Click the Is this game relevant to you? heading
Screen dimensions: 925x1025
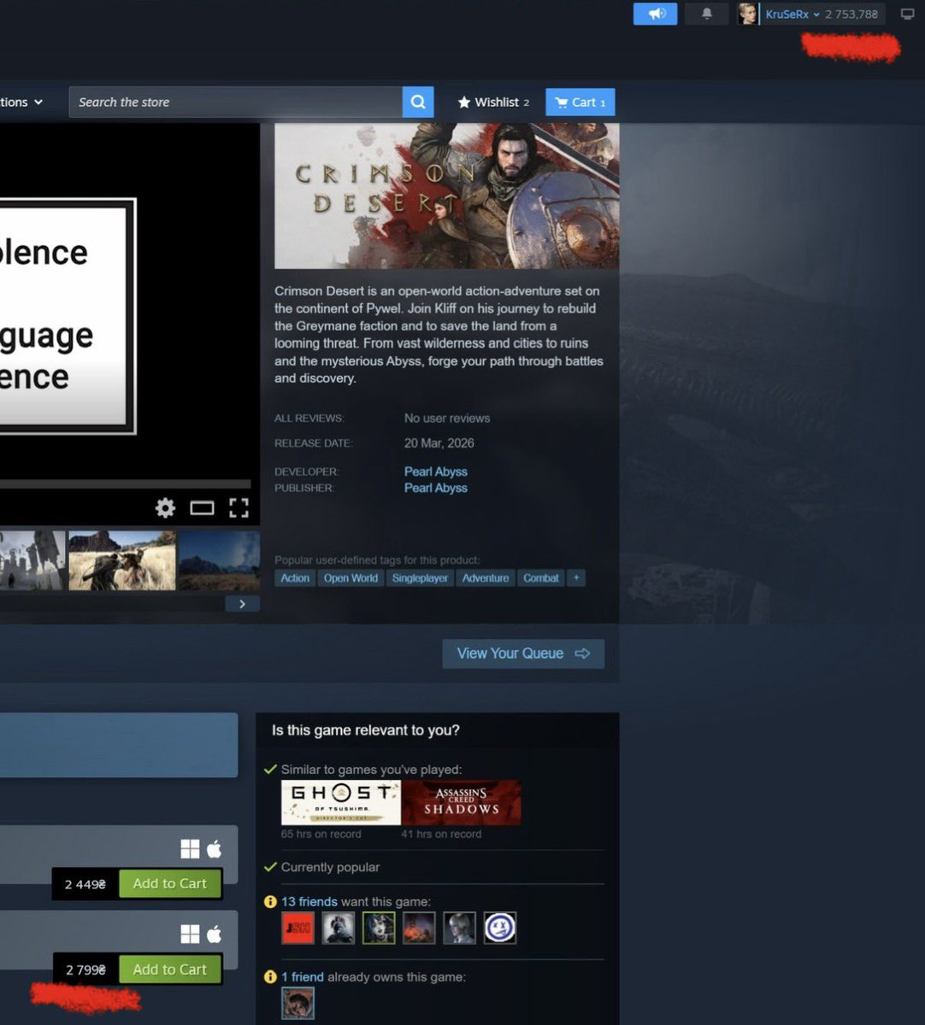(x=366, y=730)
